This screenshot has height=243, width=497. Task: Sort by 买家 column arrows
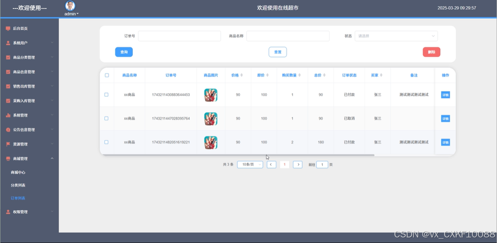381,75
